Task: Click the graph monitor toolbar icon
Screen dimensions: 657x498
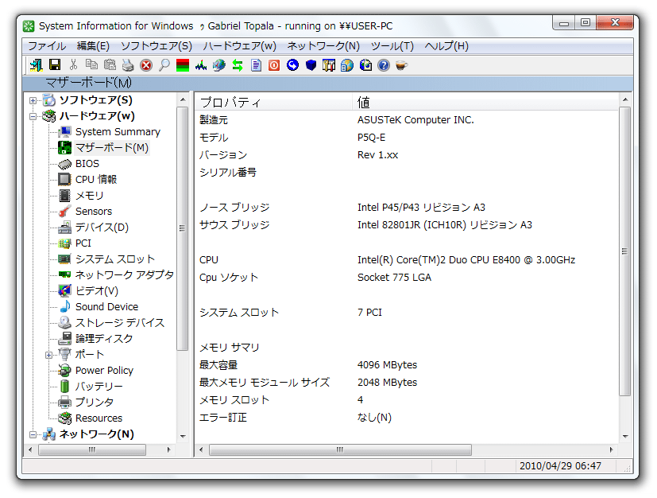Action: tap(201, 65)
